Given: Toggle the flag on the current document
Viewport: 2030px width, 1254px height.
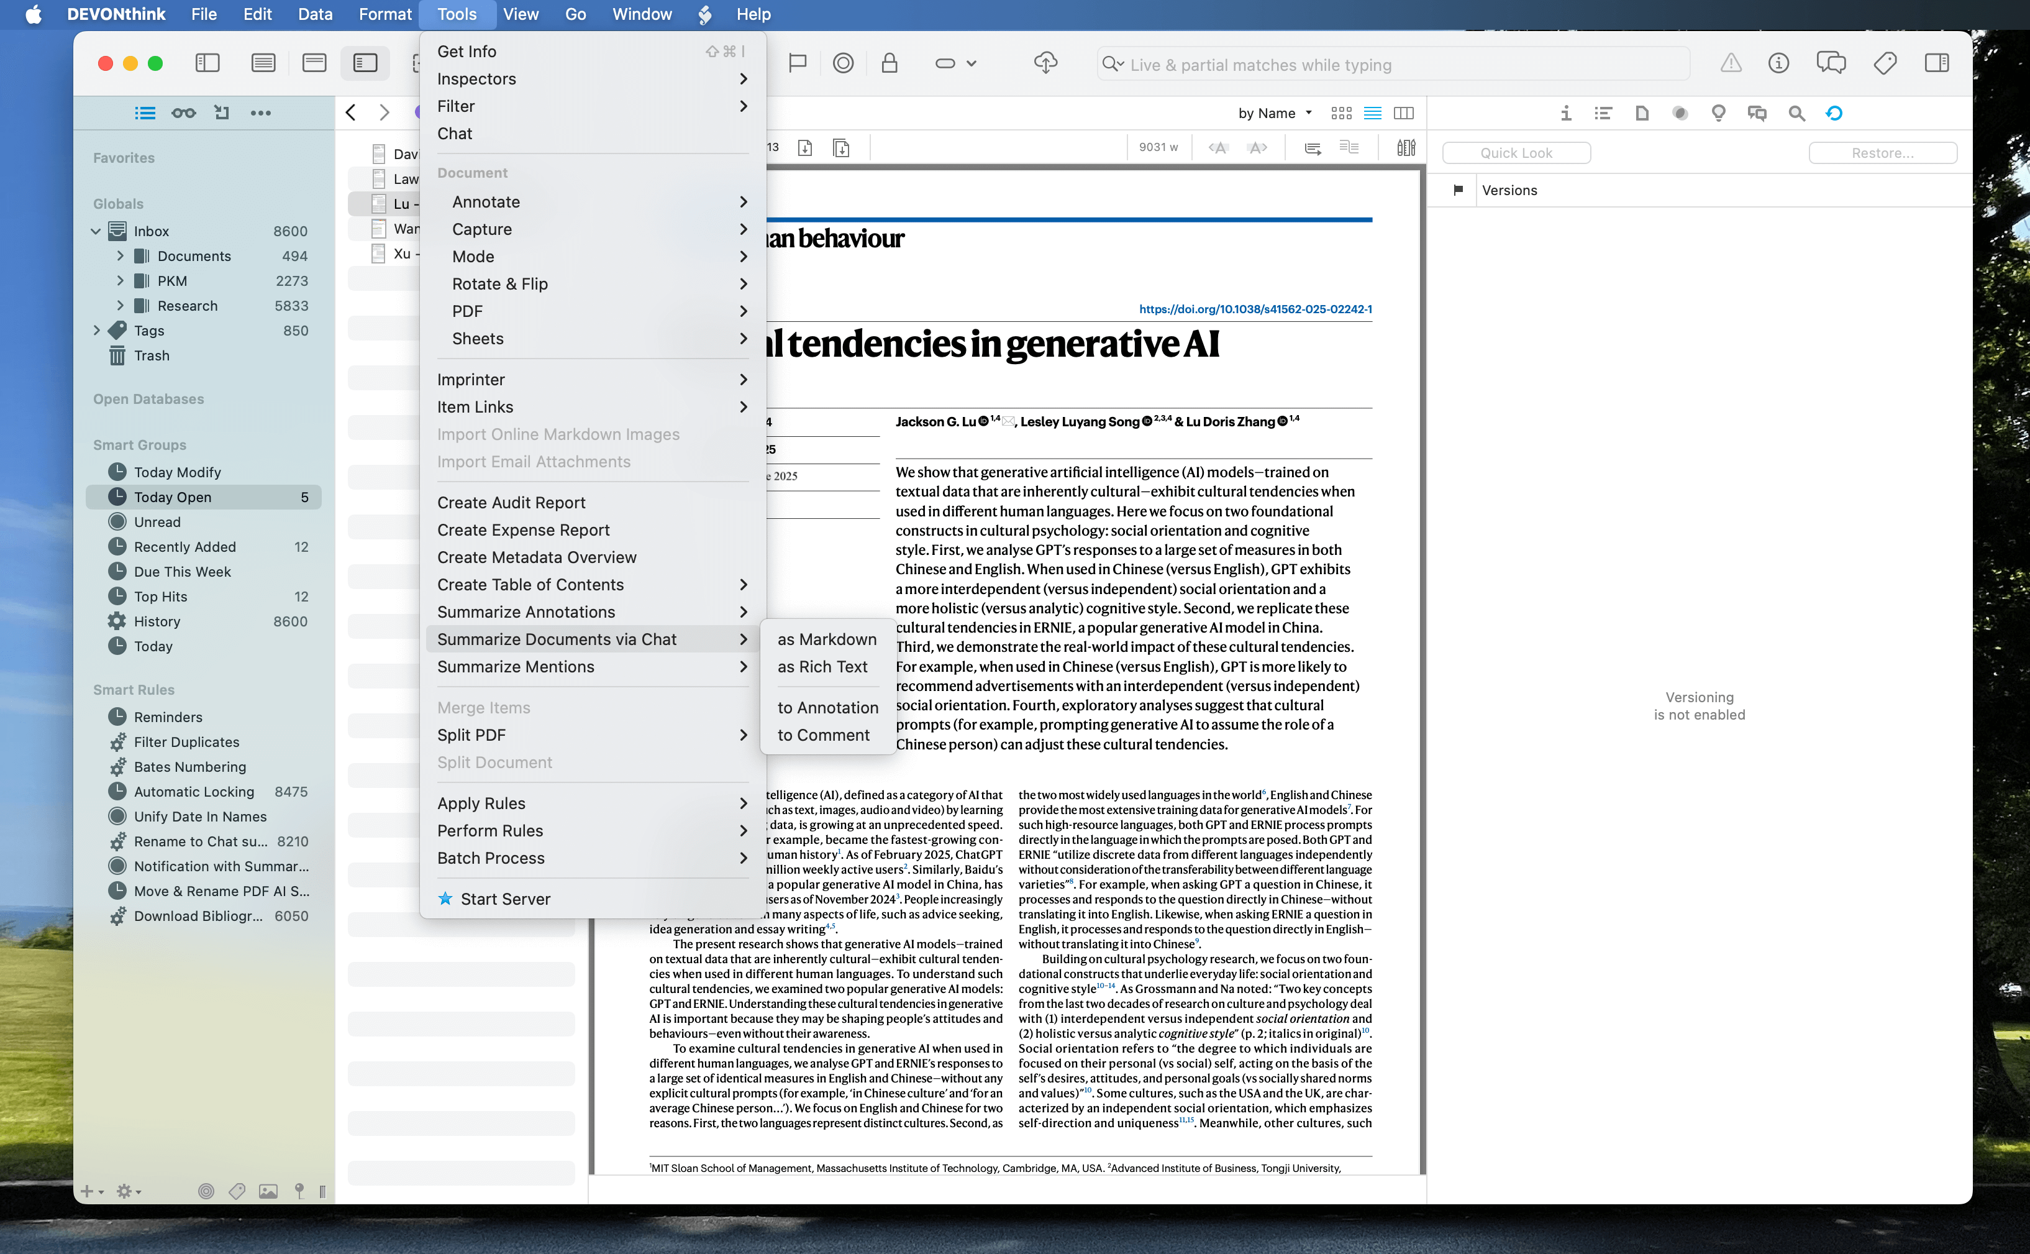Looking at the screenshot, I should tap(796, 63).
